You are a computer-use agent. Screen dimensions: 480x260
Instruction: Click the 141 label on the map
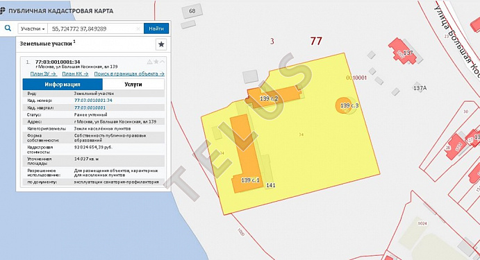(271, 185)
